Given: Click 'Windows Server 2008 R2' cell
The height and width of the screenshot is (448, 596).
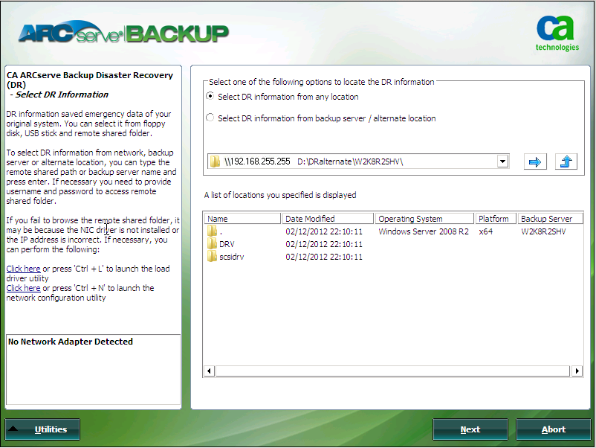Looking at the screenshot, I should click(x=424, y=231).
